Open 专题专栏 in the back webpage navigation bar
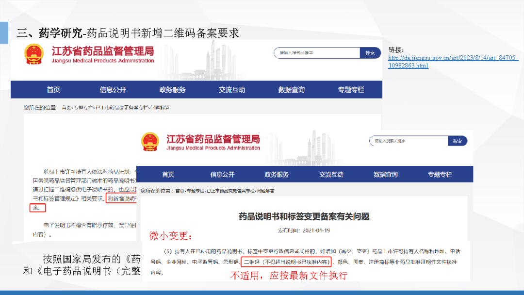The height and width of the screenshot is (295, 524). click(351, 90)
